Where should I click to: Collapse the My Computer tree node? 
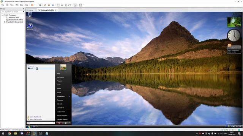2,15
